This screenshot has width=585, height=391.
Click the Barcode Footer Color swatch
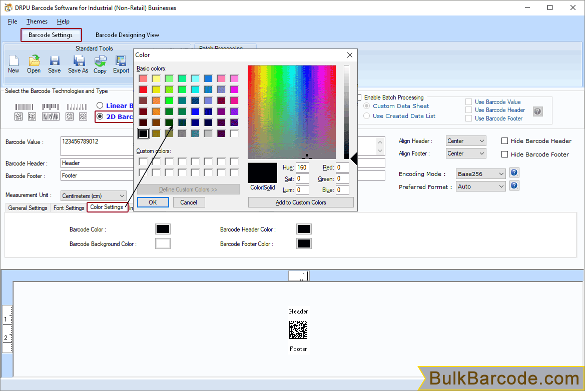(x=304, y=244)
